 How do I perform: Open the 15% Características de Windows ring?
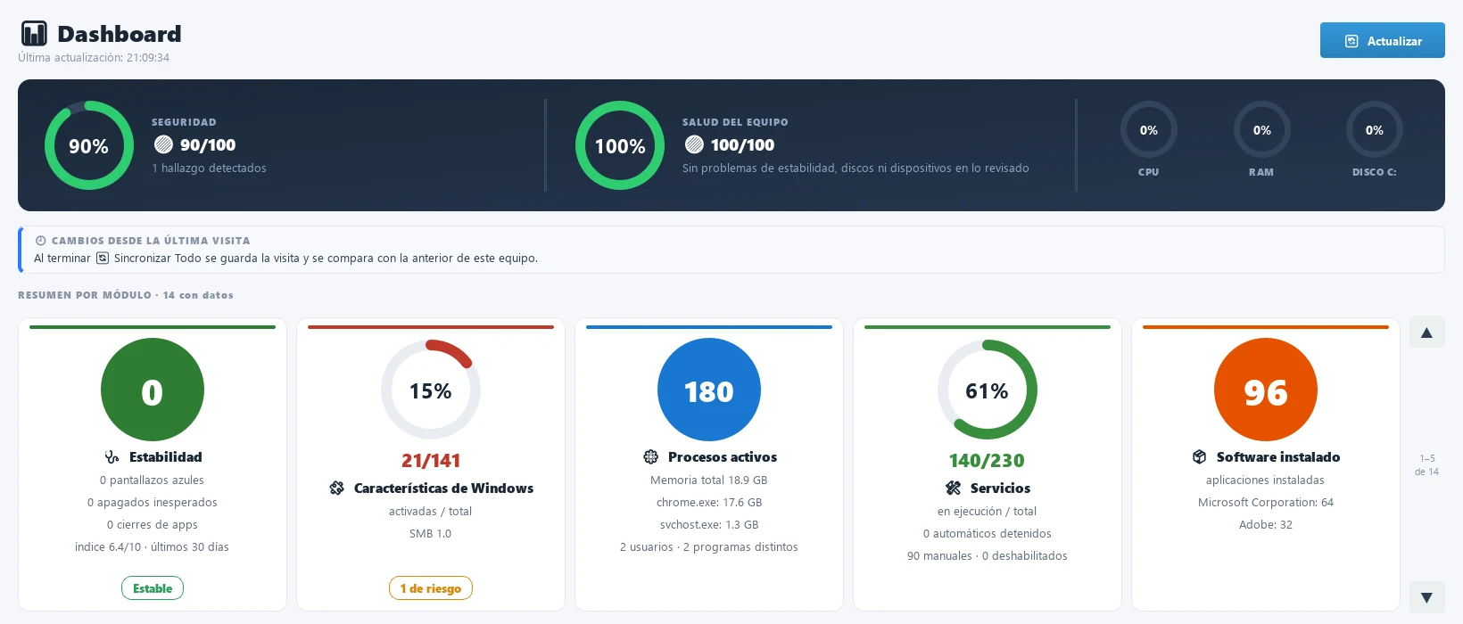(431, 390)
